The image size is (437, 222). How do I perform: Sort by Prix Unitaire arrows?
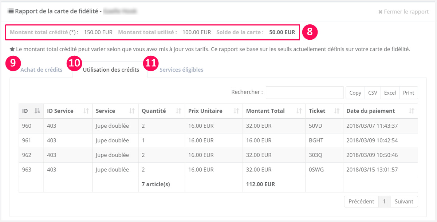[236, 111]
